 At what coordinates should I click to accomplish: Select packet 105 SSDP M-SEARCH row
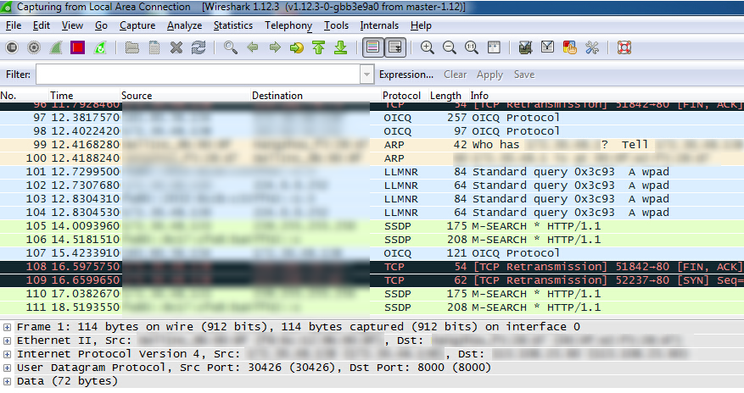(372, 226)
